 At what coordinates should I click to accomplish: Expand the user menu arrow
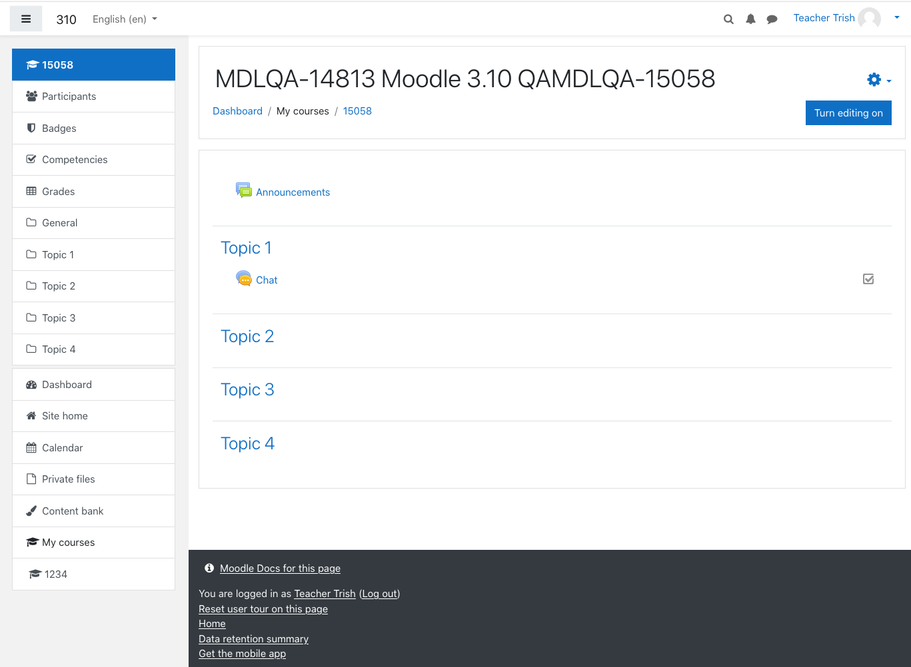[x=896, y=18]
